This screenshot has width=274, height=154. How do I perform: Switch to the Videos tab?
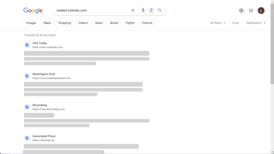(x=83, y=23)
